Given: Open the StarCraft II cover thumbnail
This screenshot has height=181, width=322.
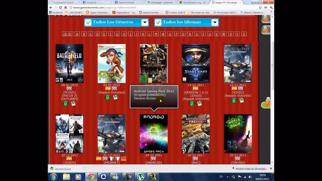Looking at the screenshot, I should pos(196,63).
